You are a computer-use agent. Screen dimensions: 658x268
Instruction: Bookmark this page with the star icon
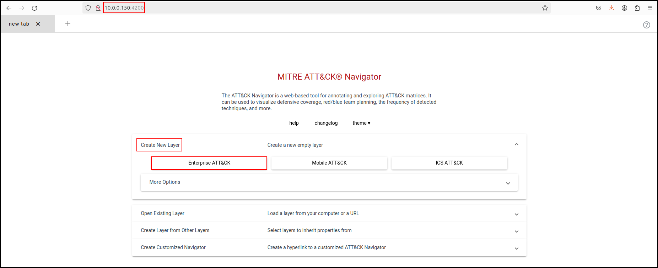click(545, 8)
